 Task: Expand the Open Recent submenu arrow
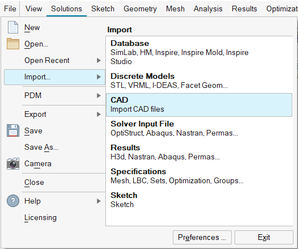pyautogui.click(x=99, y=60)
